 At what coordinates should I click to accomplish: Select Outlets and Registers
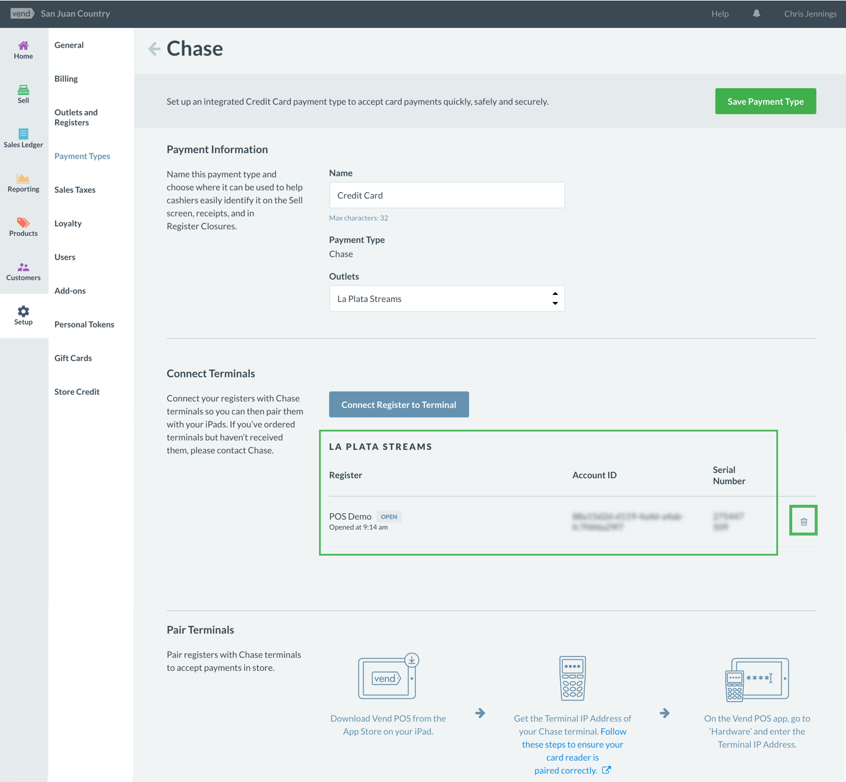click(76, 118)
